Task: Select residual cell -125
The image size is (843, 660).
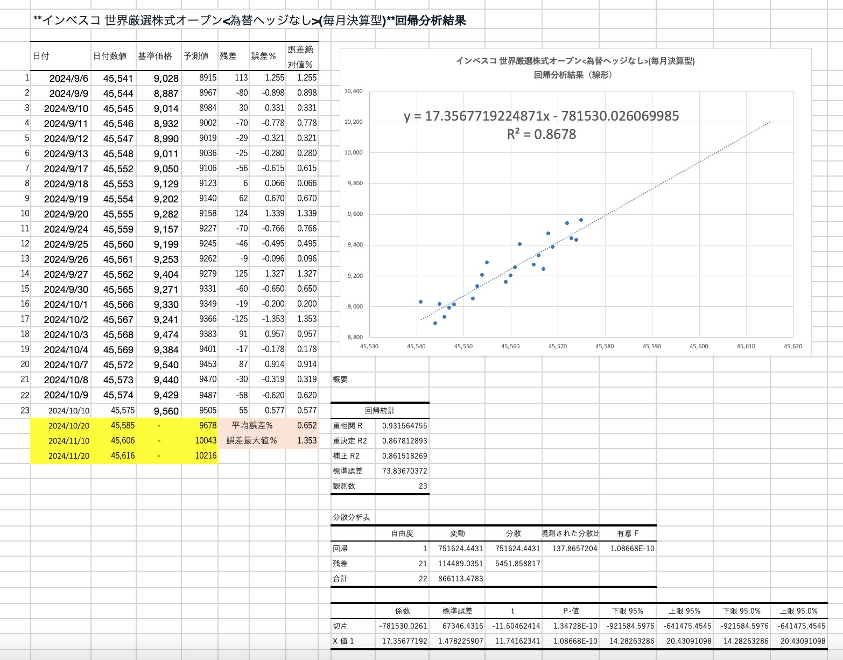Action: pos(240,319)
